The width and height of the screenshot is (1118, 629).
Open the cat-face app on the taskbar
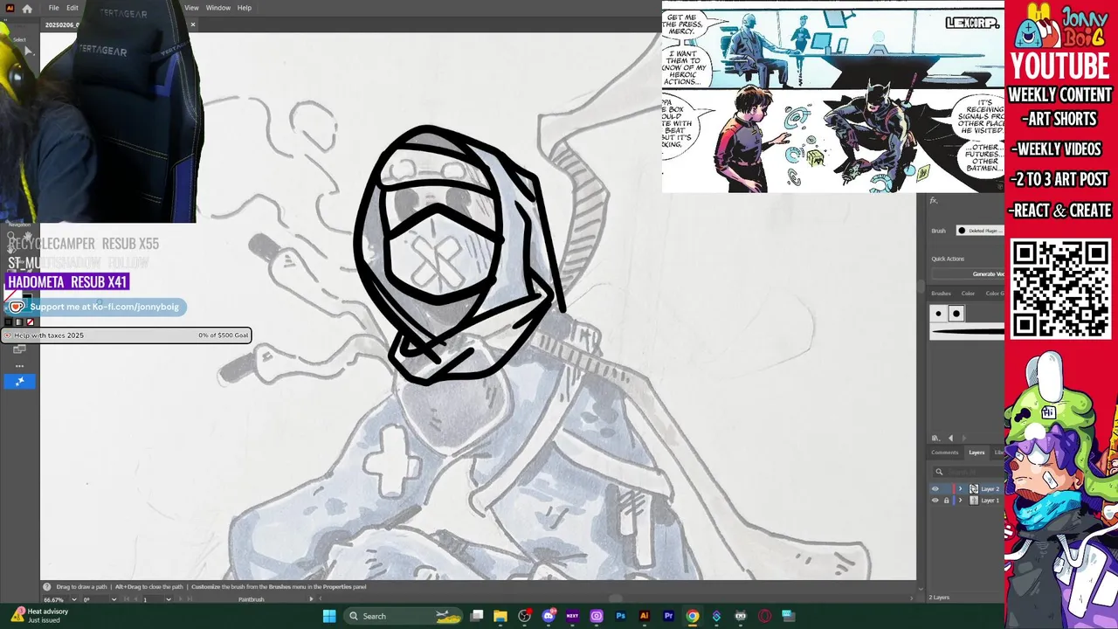coord(741,616)
